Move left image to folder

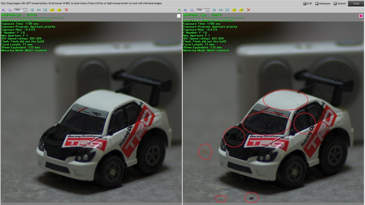60,10
